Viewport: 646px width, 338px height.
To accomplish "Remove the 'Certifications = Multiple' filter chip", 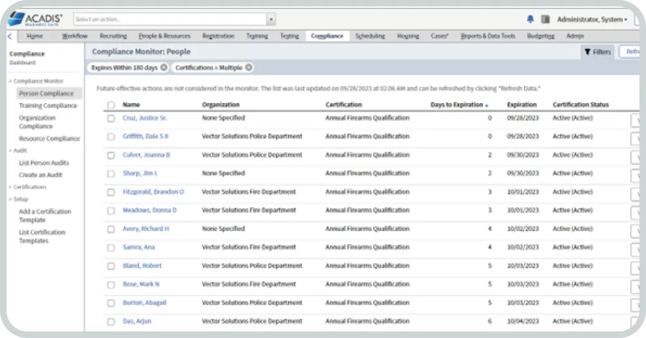I will pos(249,67).
